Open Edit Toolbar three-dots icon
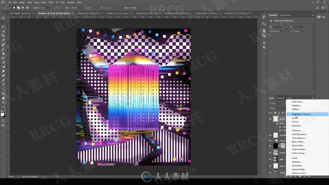Viewport: 329px width, 185px height. click(3, 107)
